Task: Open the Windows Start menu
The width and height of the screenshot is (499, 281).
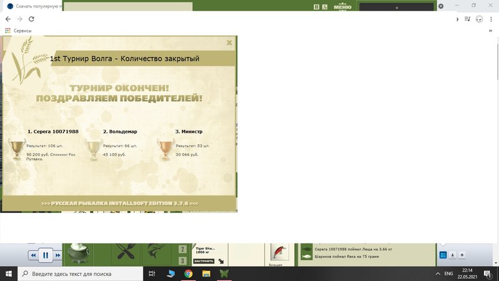Action: [x=9, y=274]
